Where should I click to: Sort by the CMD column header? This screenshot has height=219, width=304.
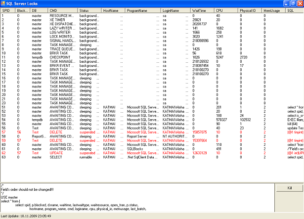tap(62, 10)
